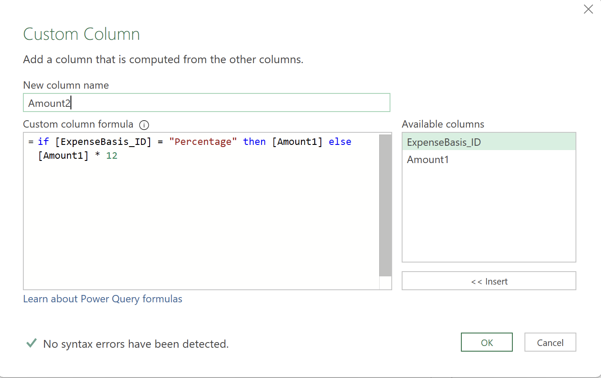This screenshot has width=601, height=378.
Task: Click the number 12 in the formula
Action: click(x=112, y=156)
